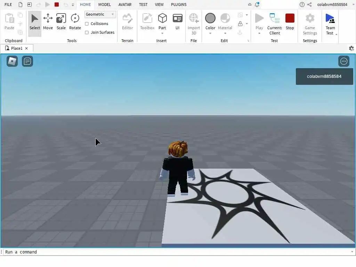Click the Paste clipboard button
This screenshot has width=356, height=267.
tap(9, 22)
